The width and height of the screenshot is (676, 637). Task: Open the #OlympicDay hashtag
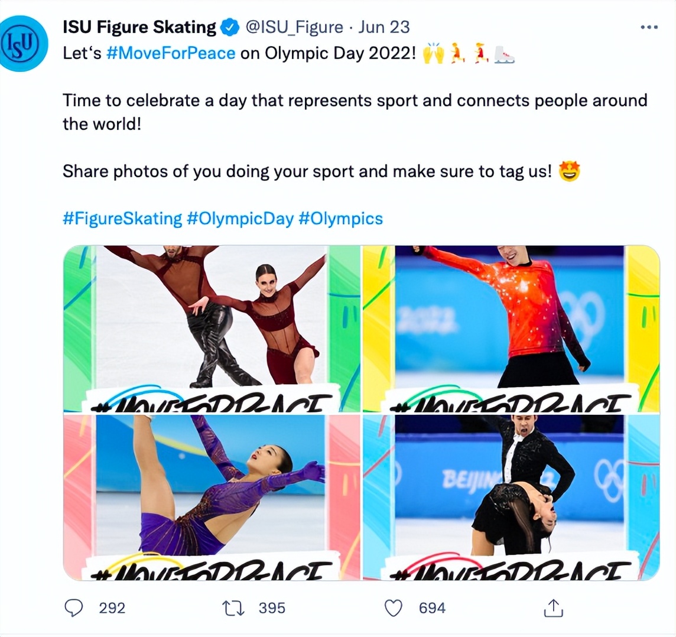point(240,219)
